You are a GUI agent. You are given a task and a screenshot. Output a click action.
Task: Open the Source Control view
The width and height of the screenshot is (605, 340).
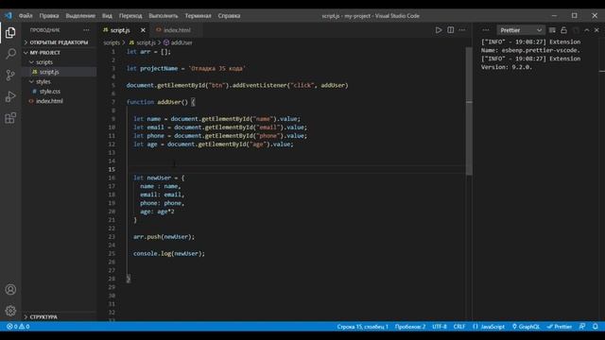click(10, 75)
